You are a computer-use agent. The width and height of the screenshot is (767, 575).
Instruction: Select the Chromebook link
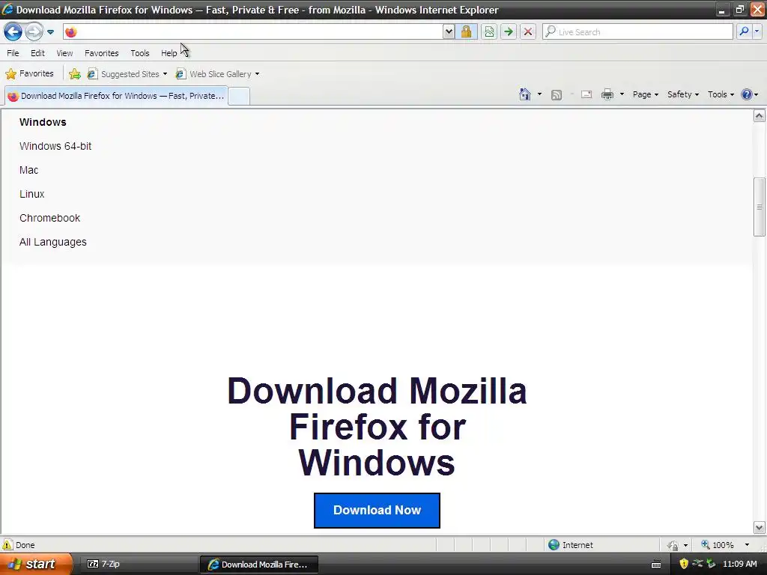[49, 218]
